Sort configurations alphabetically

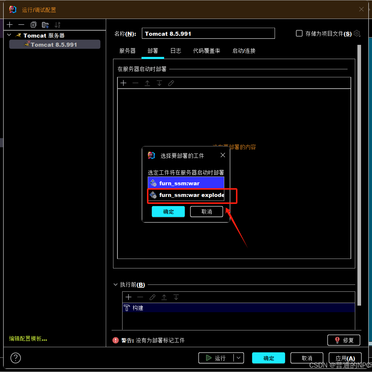(57, 25)
